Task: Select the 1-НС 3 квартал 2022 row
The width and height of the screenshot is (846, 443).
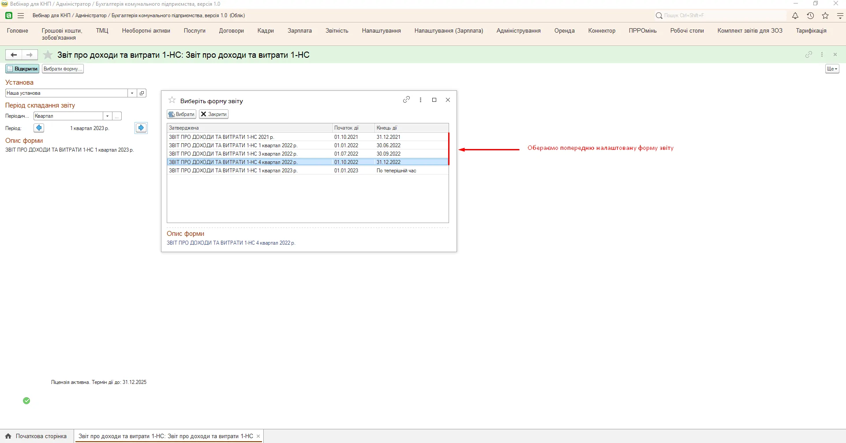Action: (308, 154)
